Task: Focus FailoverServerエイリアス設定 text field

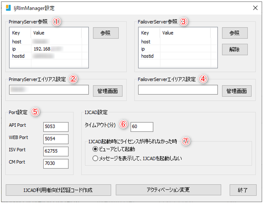Action: tap(178, 90)
